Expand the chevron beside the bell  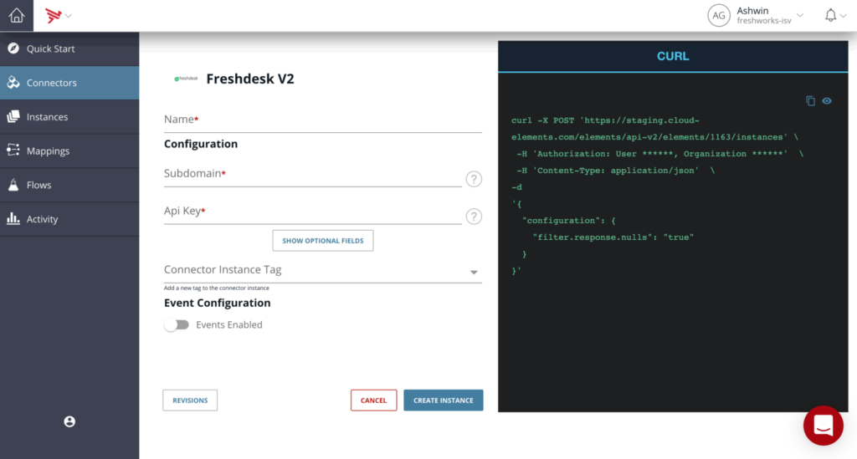[x=844, y=16]
